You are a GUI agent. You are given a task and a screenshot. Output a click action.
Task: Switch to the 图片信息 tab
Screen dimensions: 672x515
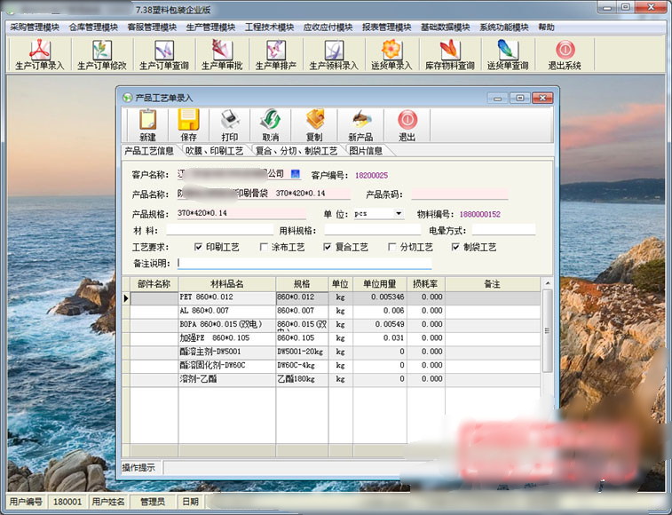tap(366, 151)
